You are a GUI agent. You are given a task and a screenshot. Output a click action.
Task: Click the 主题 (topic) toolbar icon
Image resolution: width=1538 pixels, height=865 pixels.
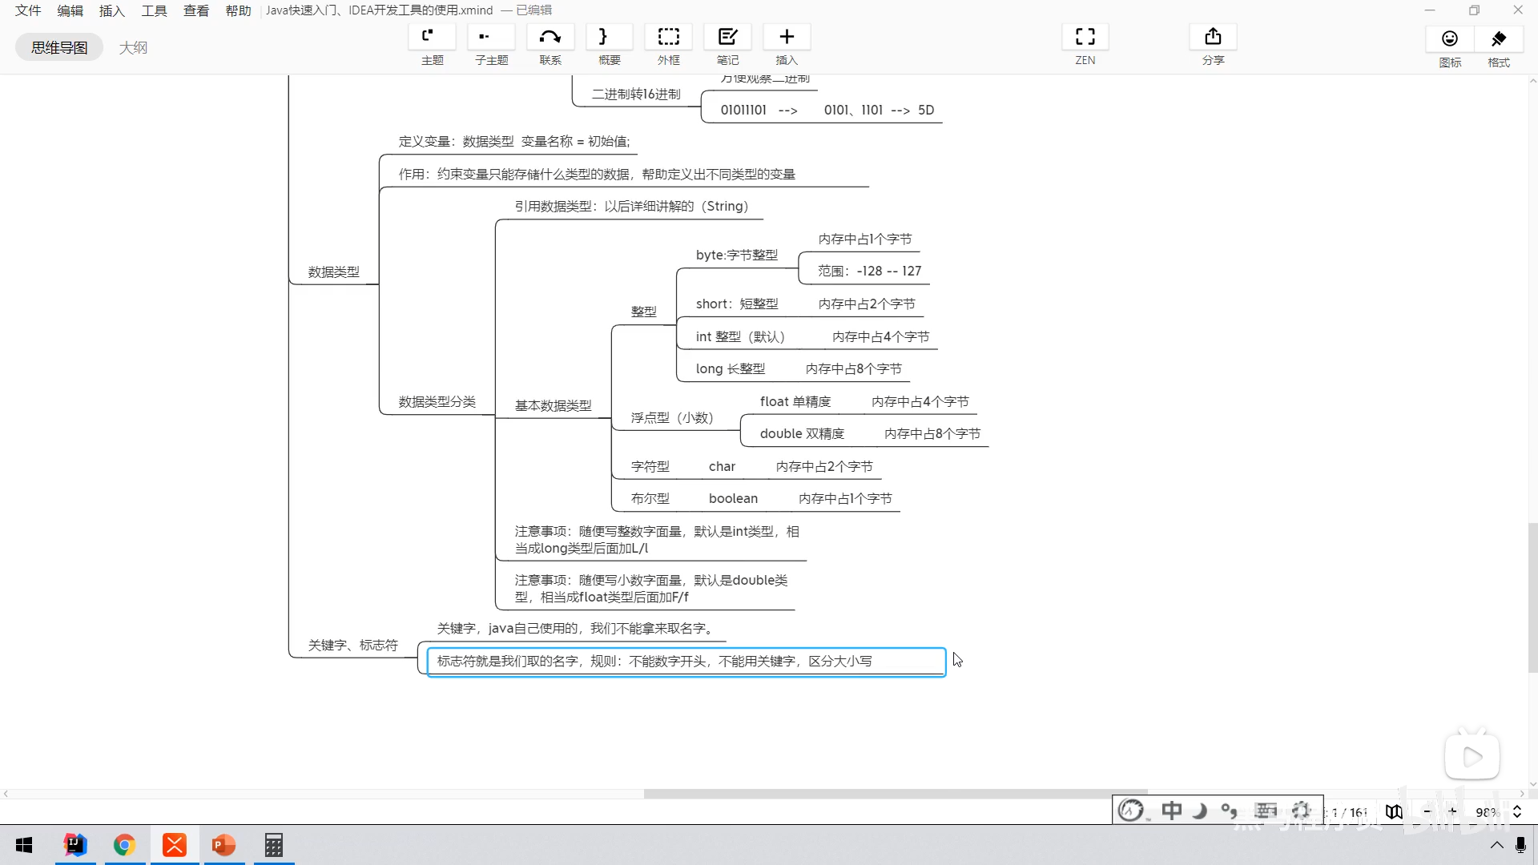click(x=432, y=38)
